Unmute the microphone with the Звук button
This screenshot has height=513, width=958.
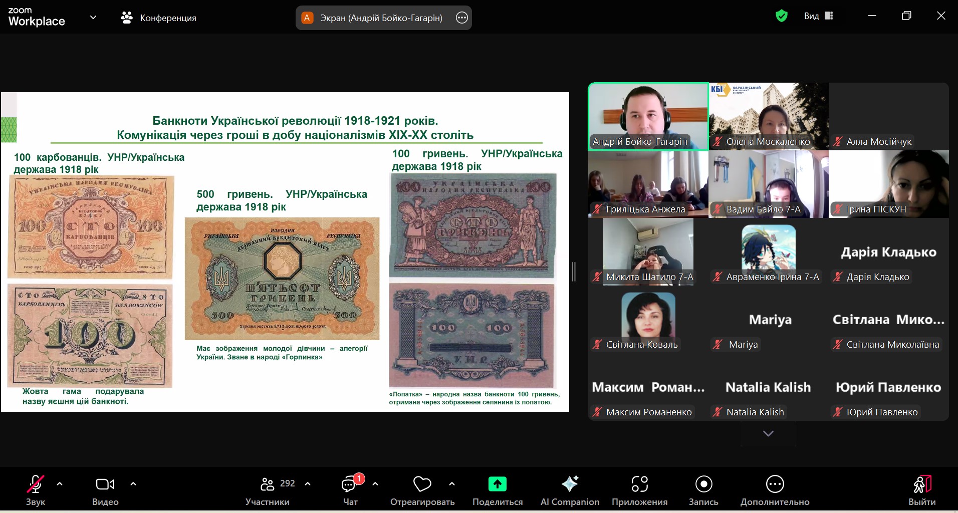pos(35,490)
